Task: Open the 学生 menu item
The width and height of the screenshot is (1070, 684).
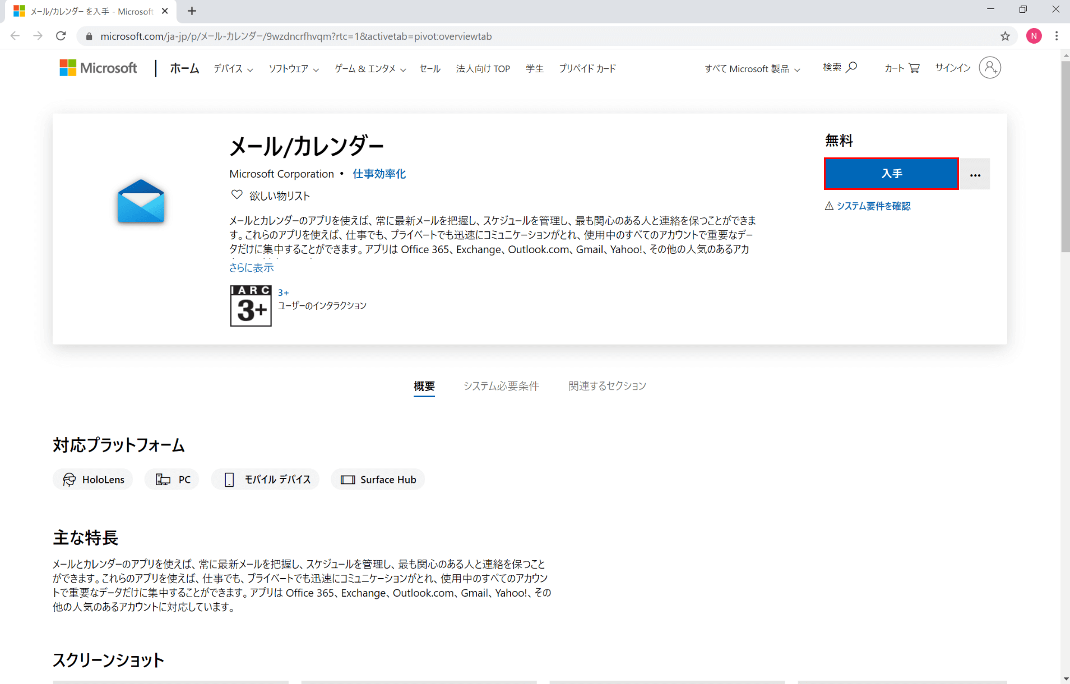Action: [535, 69]
